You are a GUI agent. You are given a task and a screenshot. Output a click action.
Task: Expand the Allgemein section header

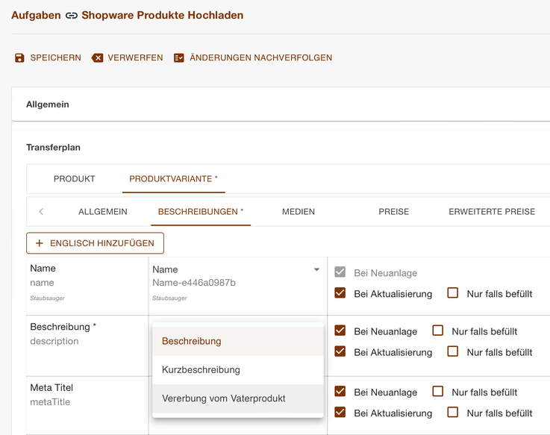tap(281, 104)
